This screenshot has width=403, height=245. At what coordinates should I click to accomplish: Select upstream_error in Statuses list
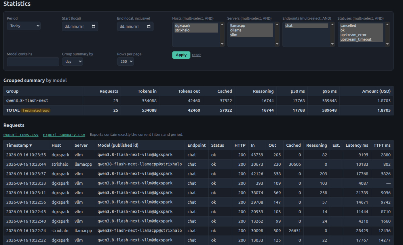point(361,35)
